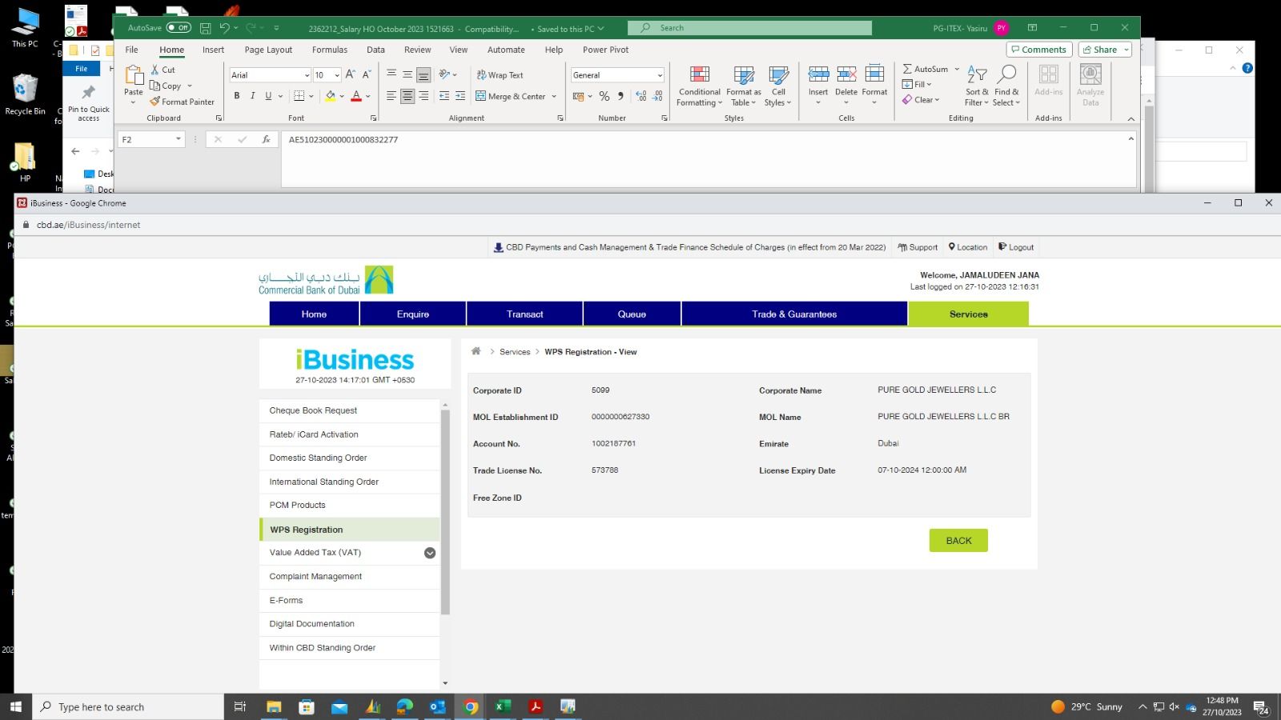The height and width of the screenshot is (720, 1281).
Task: Open Outlook from the taskbar
Action: coord(437,706)
